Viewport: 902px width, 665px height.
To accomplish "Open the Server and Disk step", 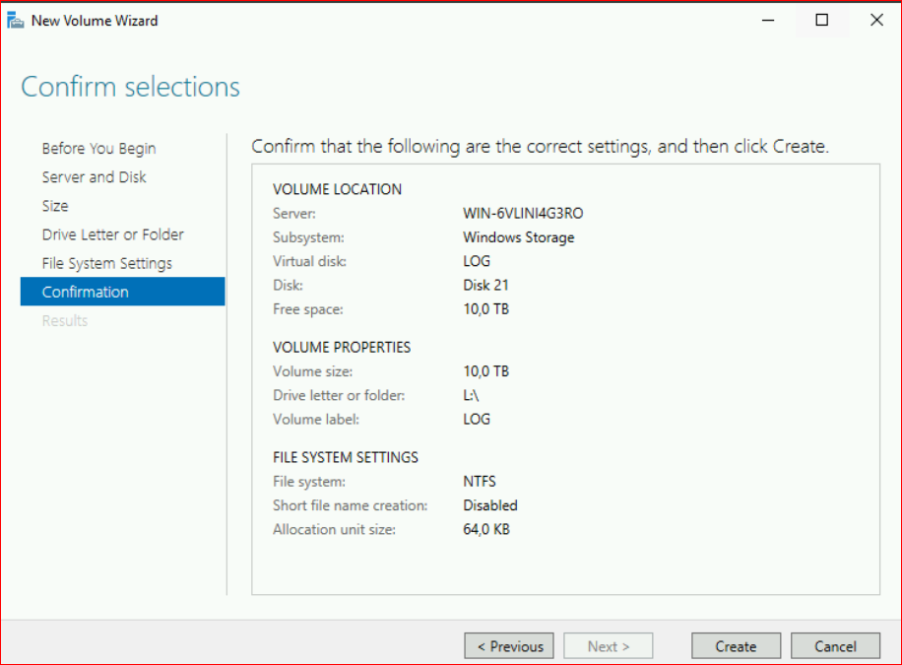I will 94,177.
